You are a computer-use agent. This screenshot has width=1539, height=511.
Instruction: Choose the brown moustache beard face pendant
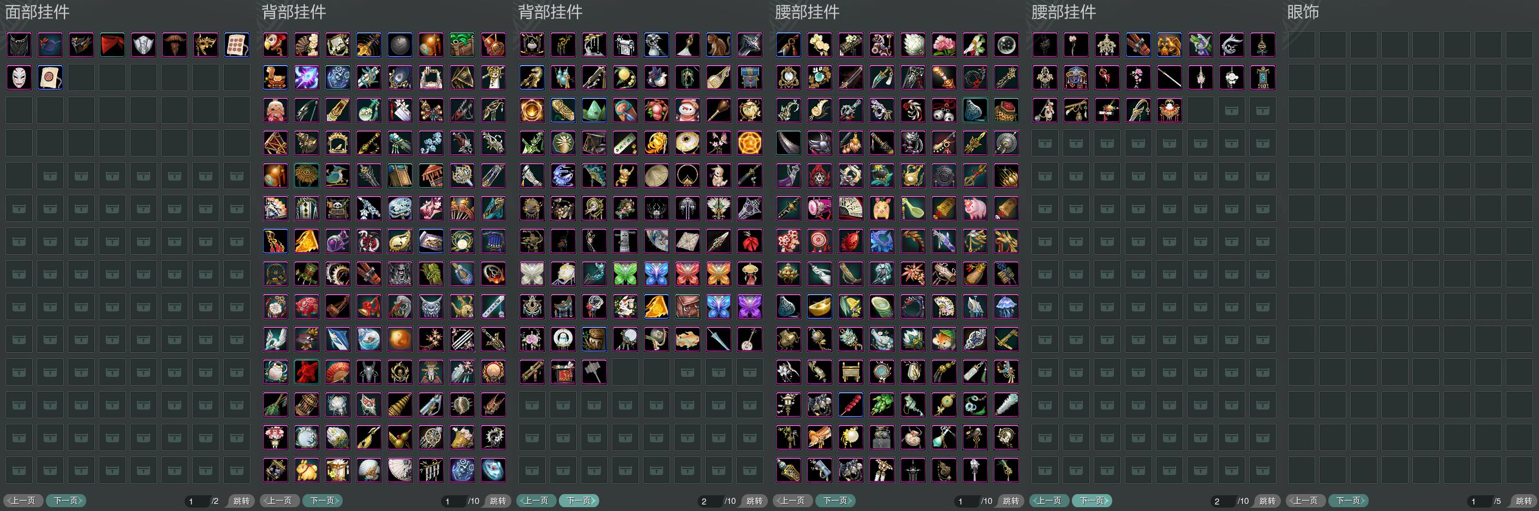[175, 45]
